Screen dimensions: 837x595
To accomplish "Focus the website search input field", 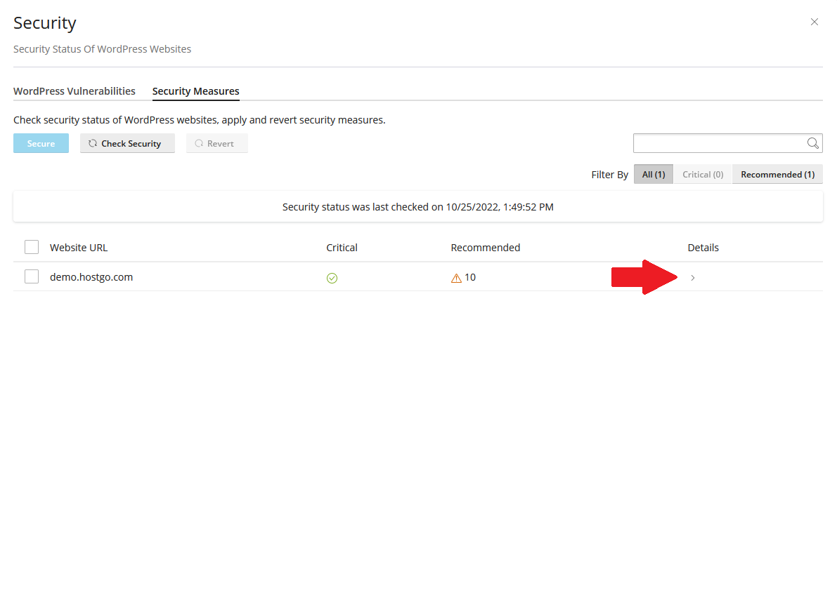I will click(718, 143).
